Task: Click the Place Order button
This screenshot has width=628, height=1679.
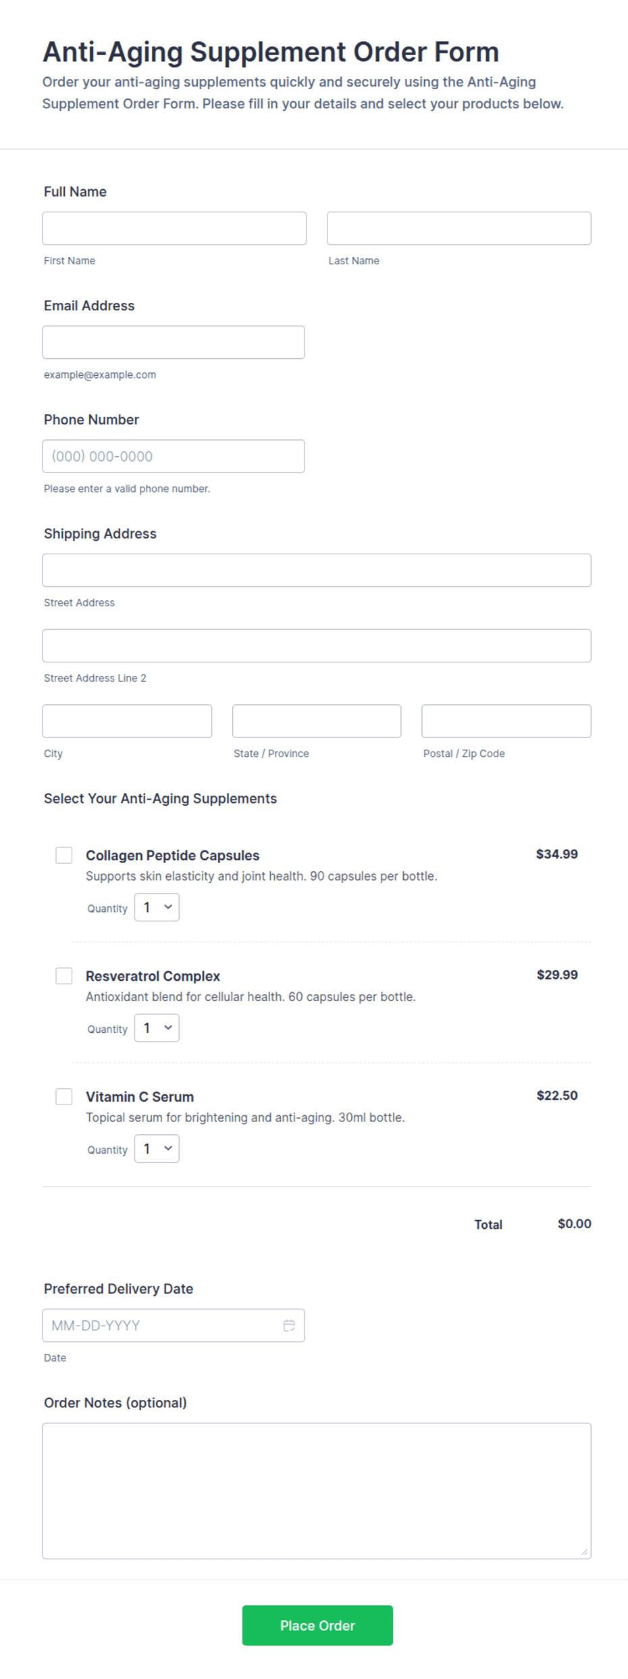Action: (317, 1625)
